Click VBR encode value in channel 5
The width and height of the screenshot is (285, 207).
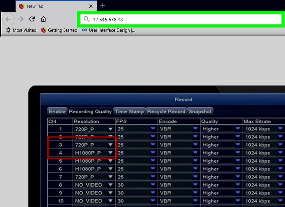tap(166, 161)
